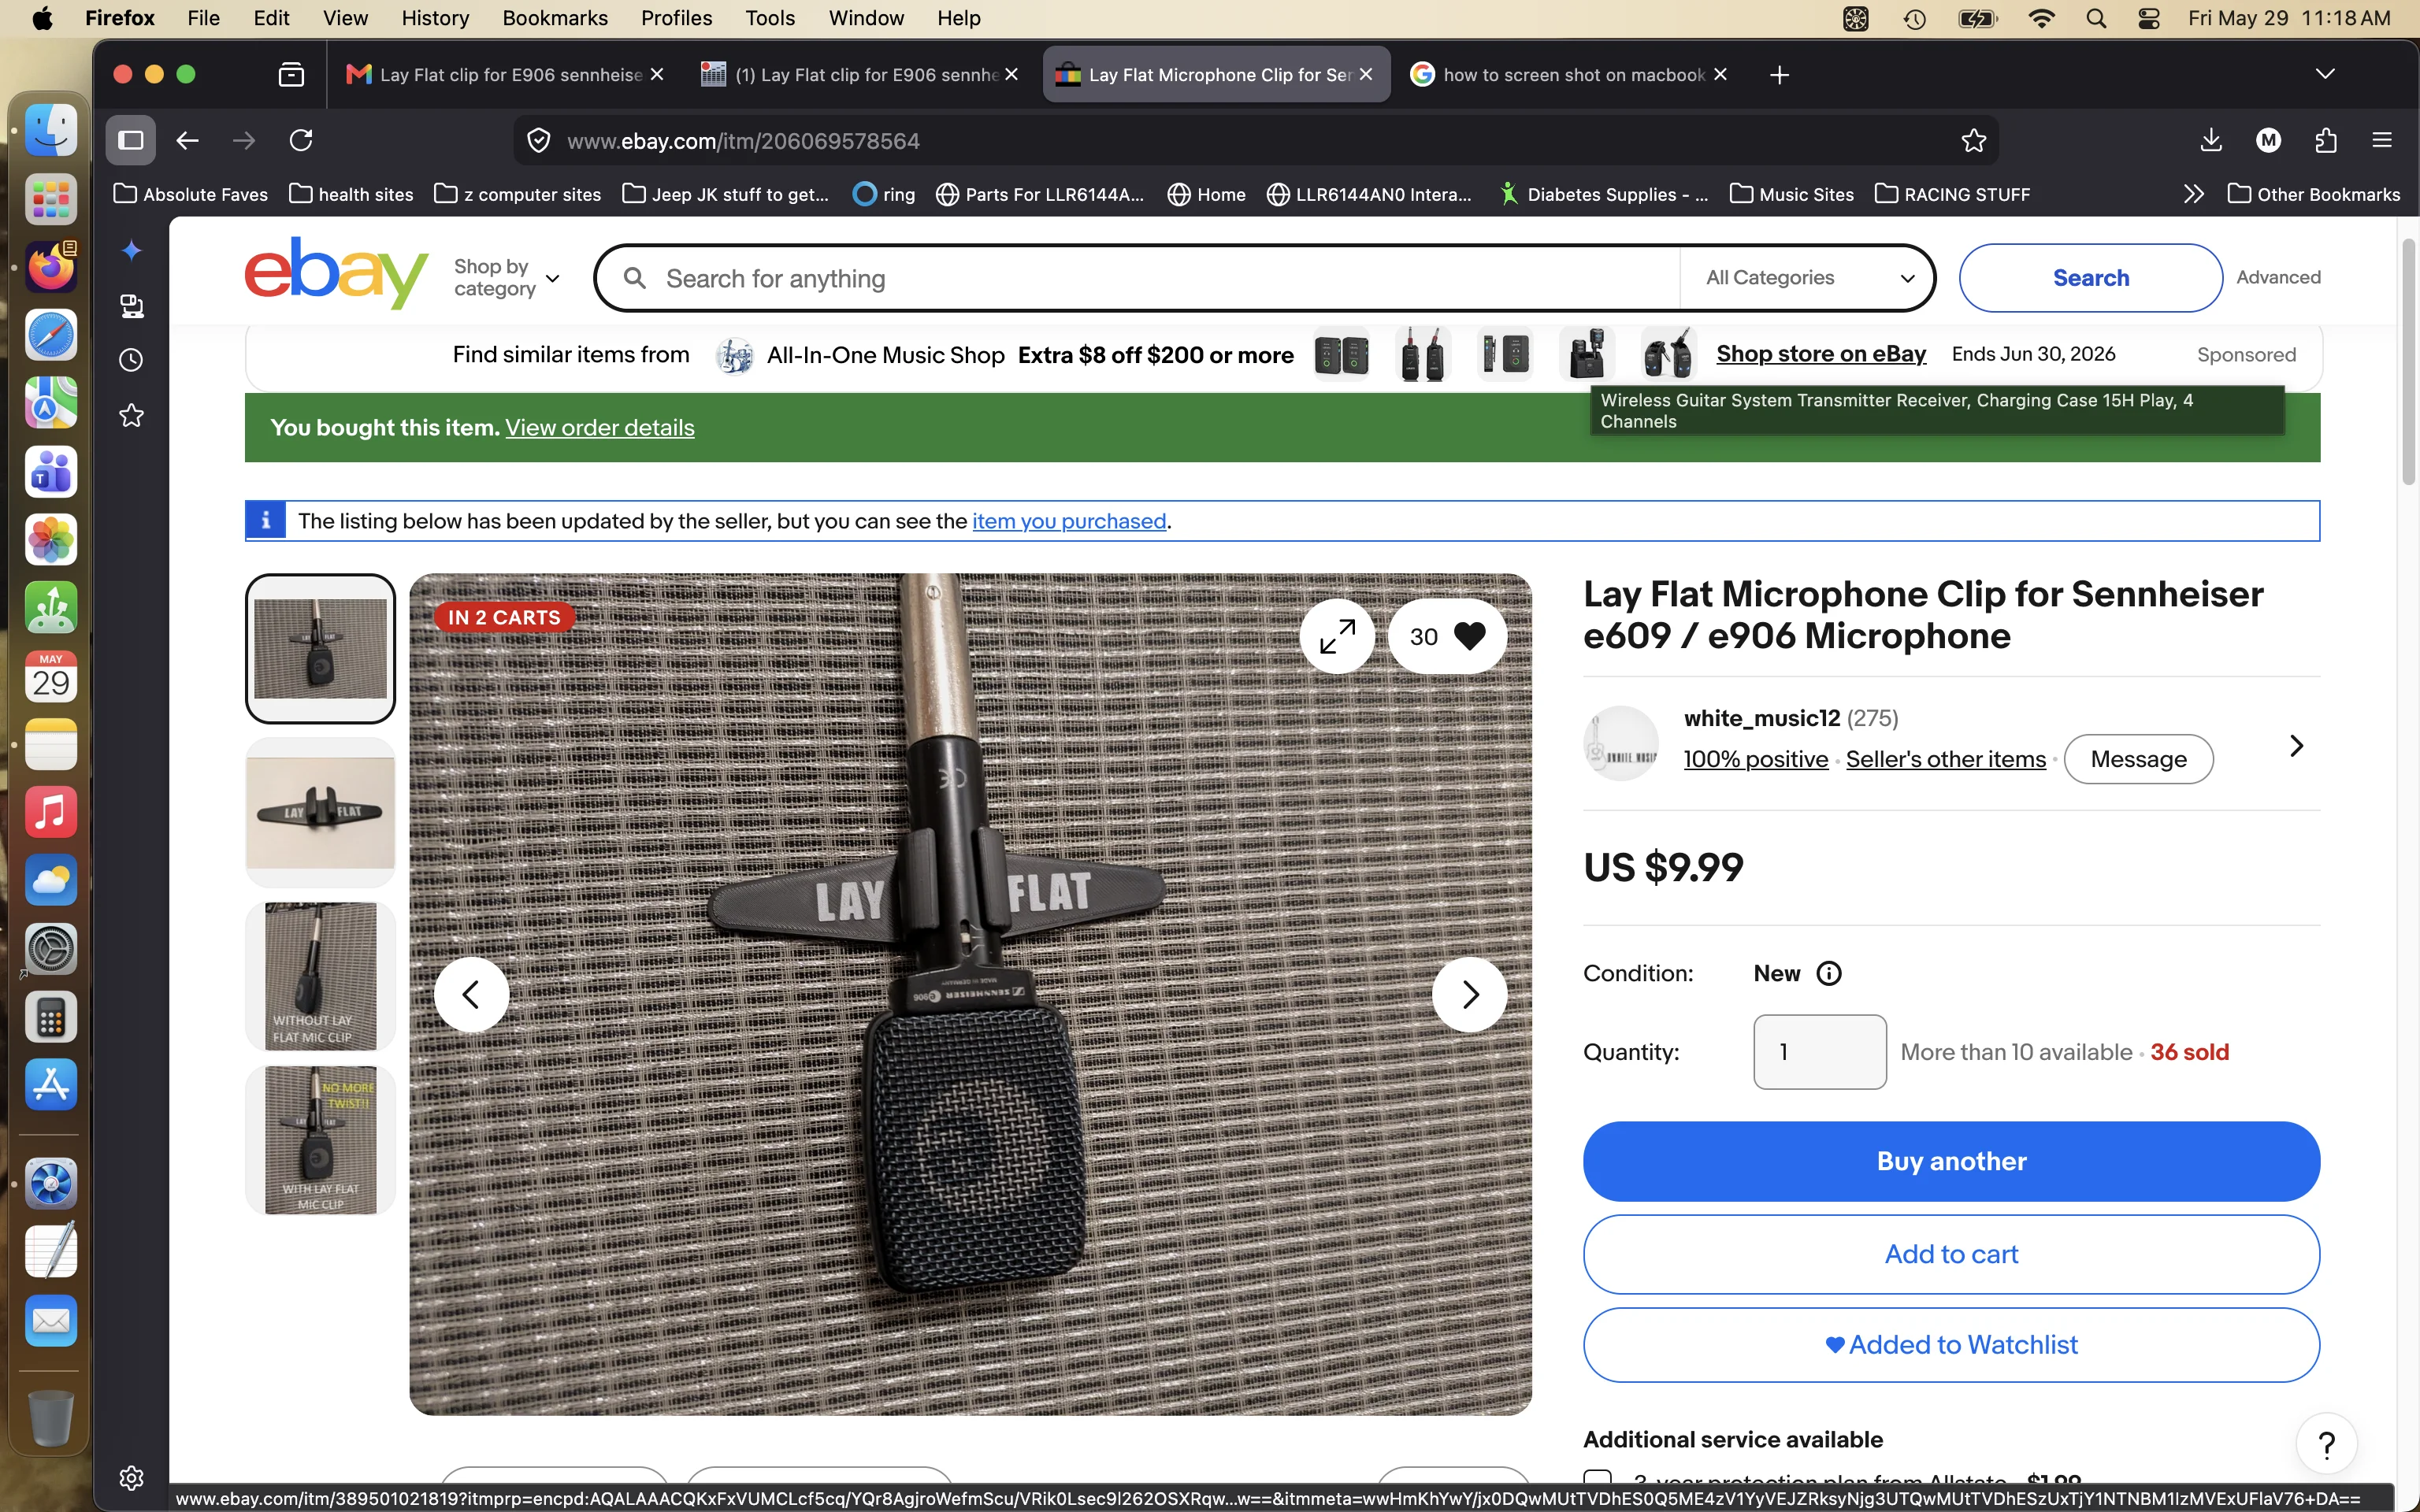
Task: Open Seller's other items link
Action: click(x=1945, y=759)
